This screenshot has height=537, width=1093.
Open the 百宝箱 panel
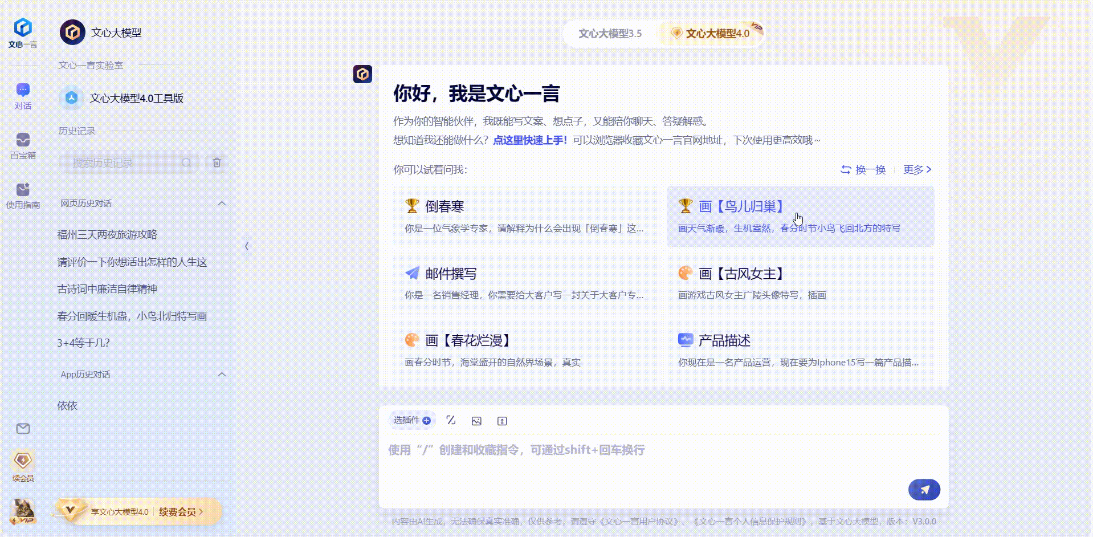point(22,144)
